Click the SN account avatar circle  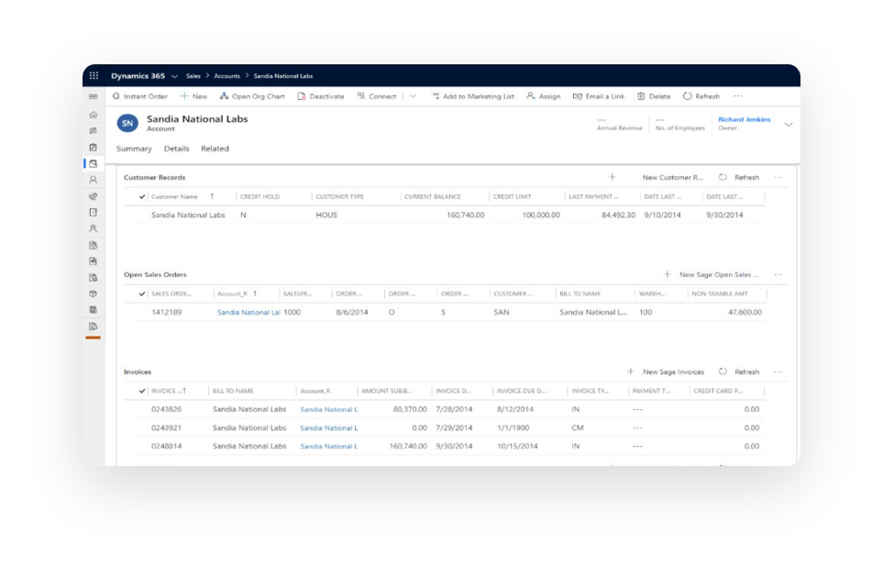[x=127, y=123]
